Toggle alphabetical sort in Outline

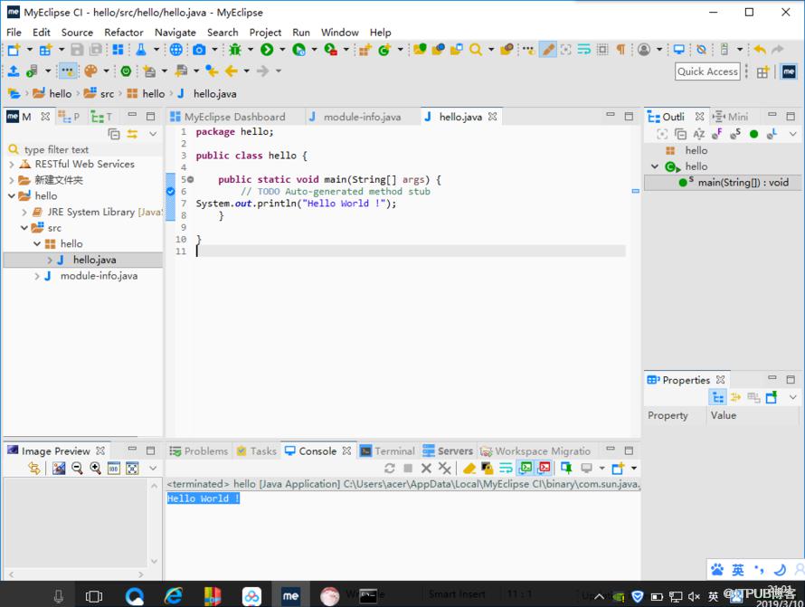point(699,134)
